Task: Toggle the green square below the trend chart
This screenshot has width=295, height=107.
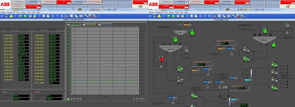Action: click(x=68, y=99)
